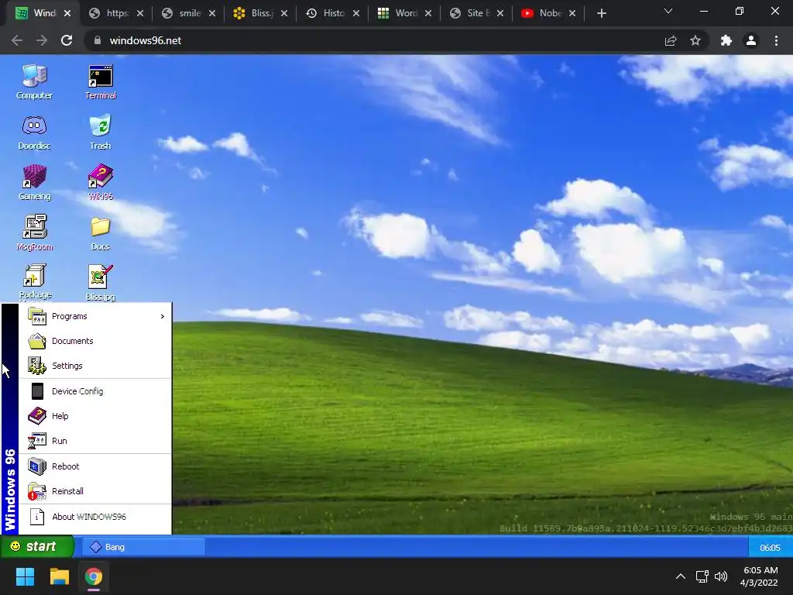This screenshot has width=793, height=595.
Task: Open the volume tray icon
Action: [x=721, y=576]
